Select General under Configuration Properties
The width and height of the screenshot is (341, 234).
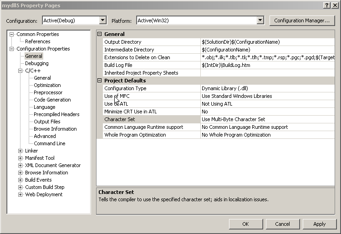click(x=34, y=56)
